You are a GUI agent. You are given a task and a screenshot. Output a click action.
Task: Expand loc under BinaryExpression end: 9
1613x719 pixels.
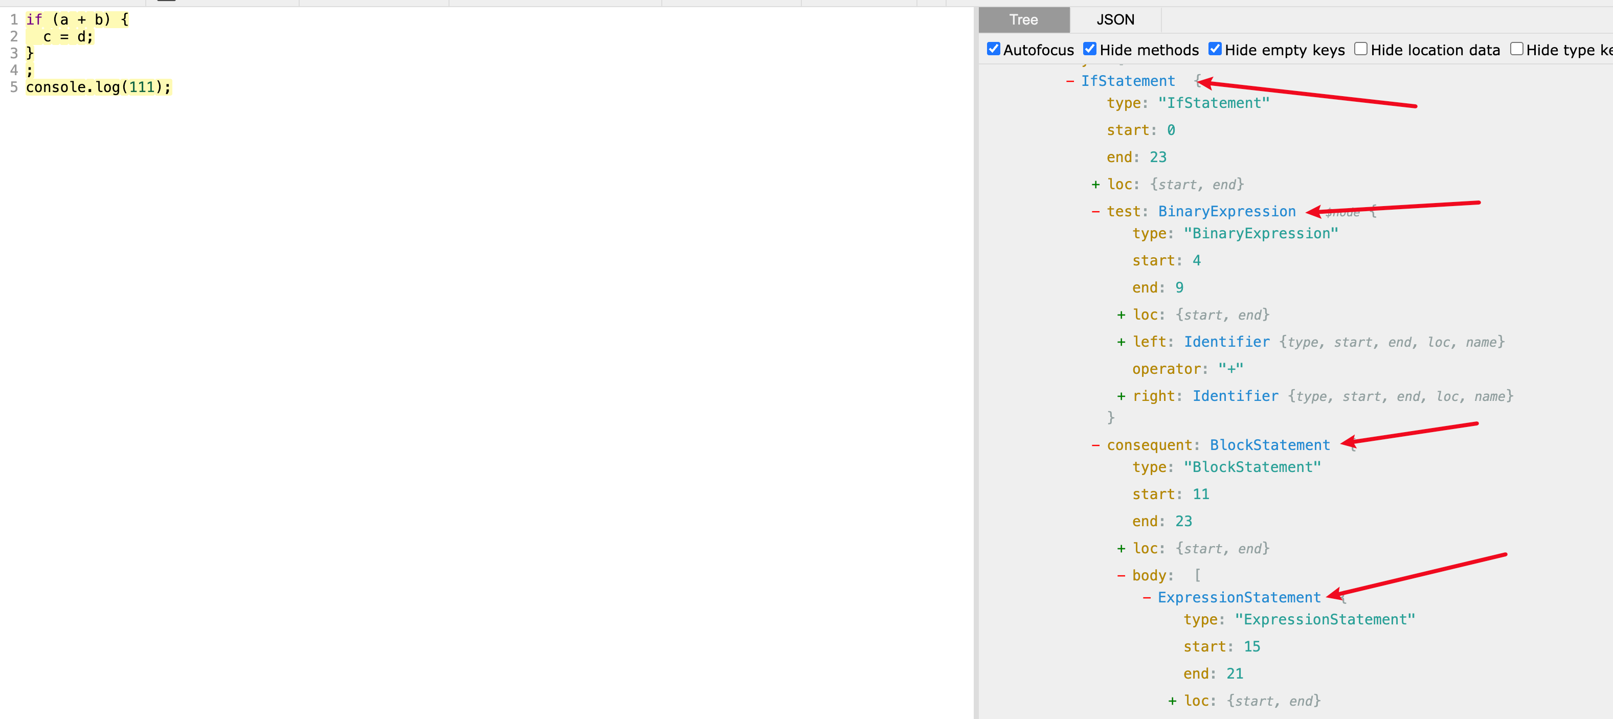point(1121,315)
